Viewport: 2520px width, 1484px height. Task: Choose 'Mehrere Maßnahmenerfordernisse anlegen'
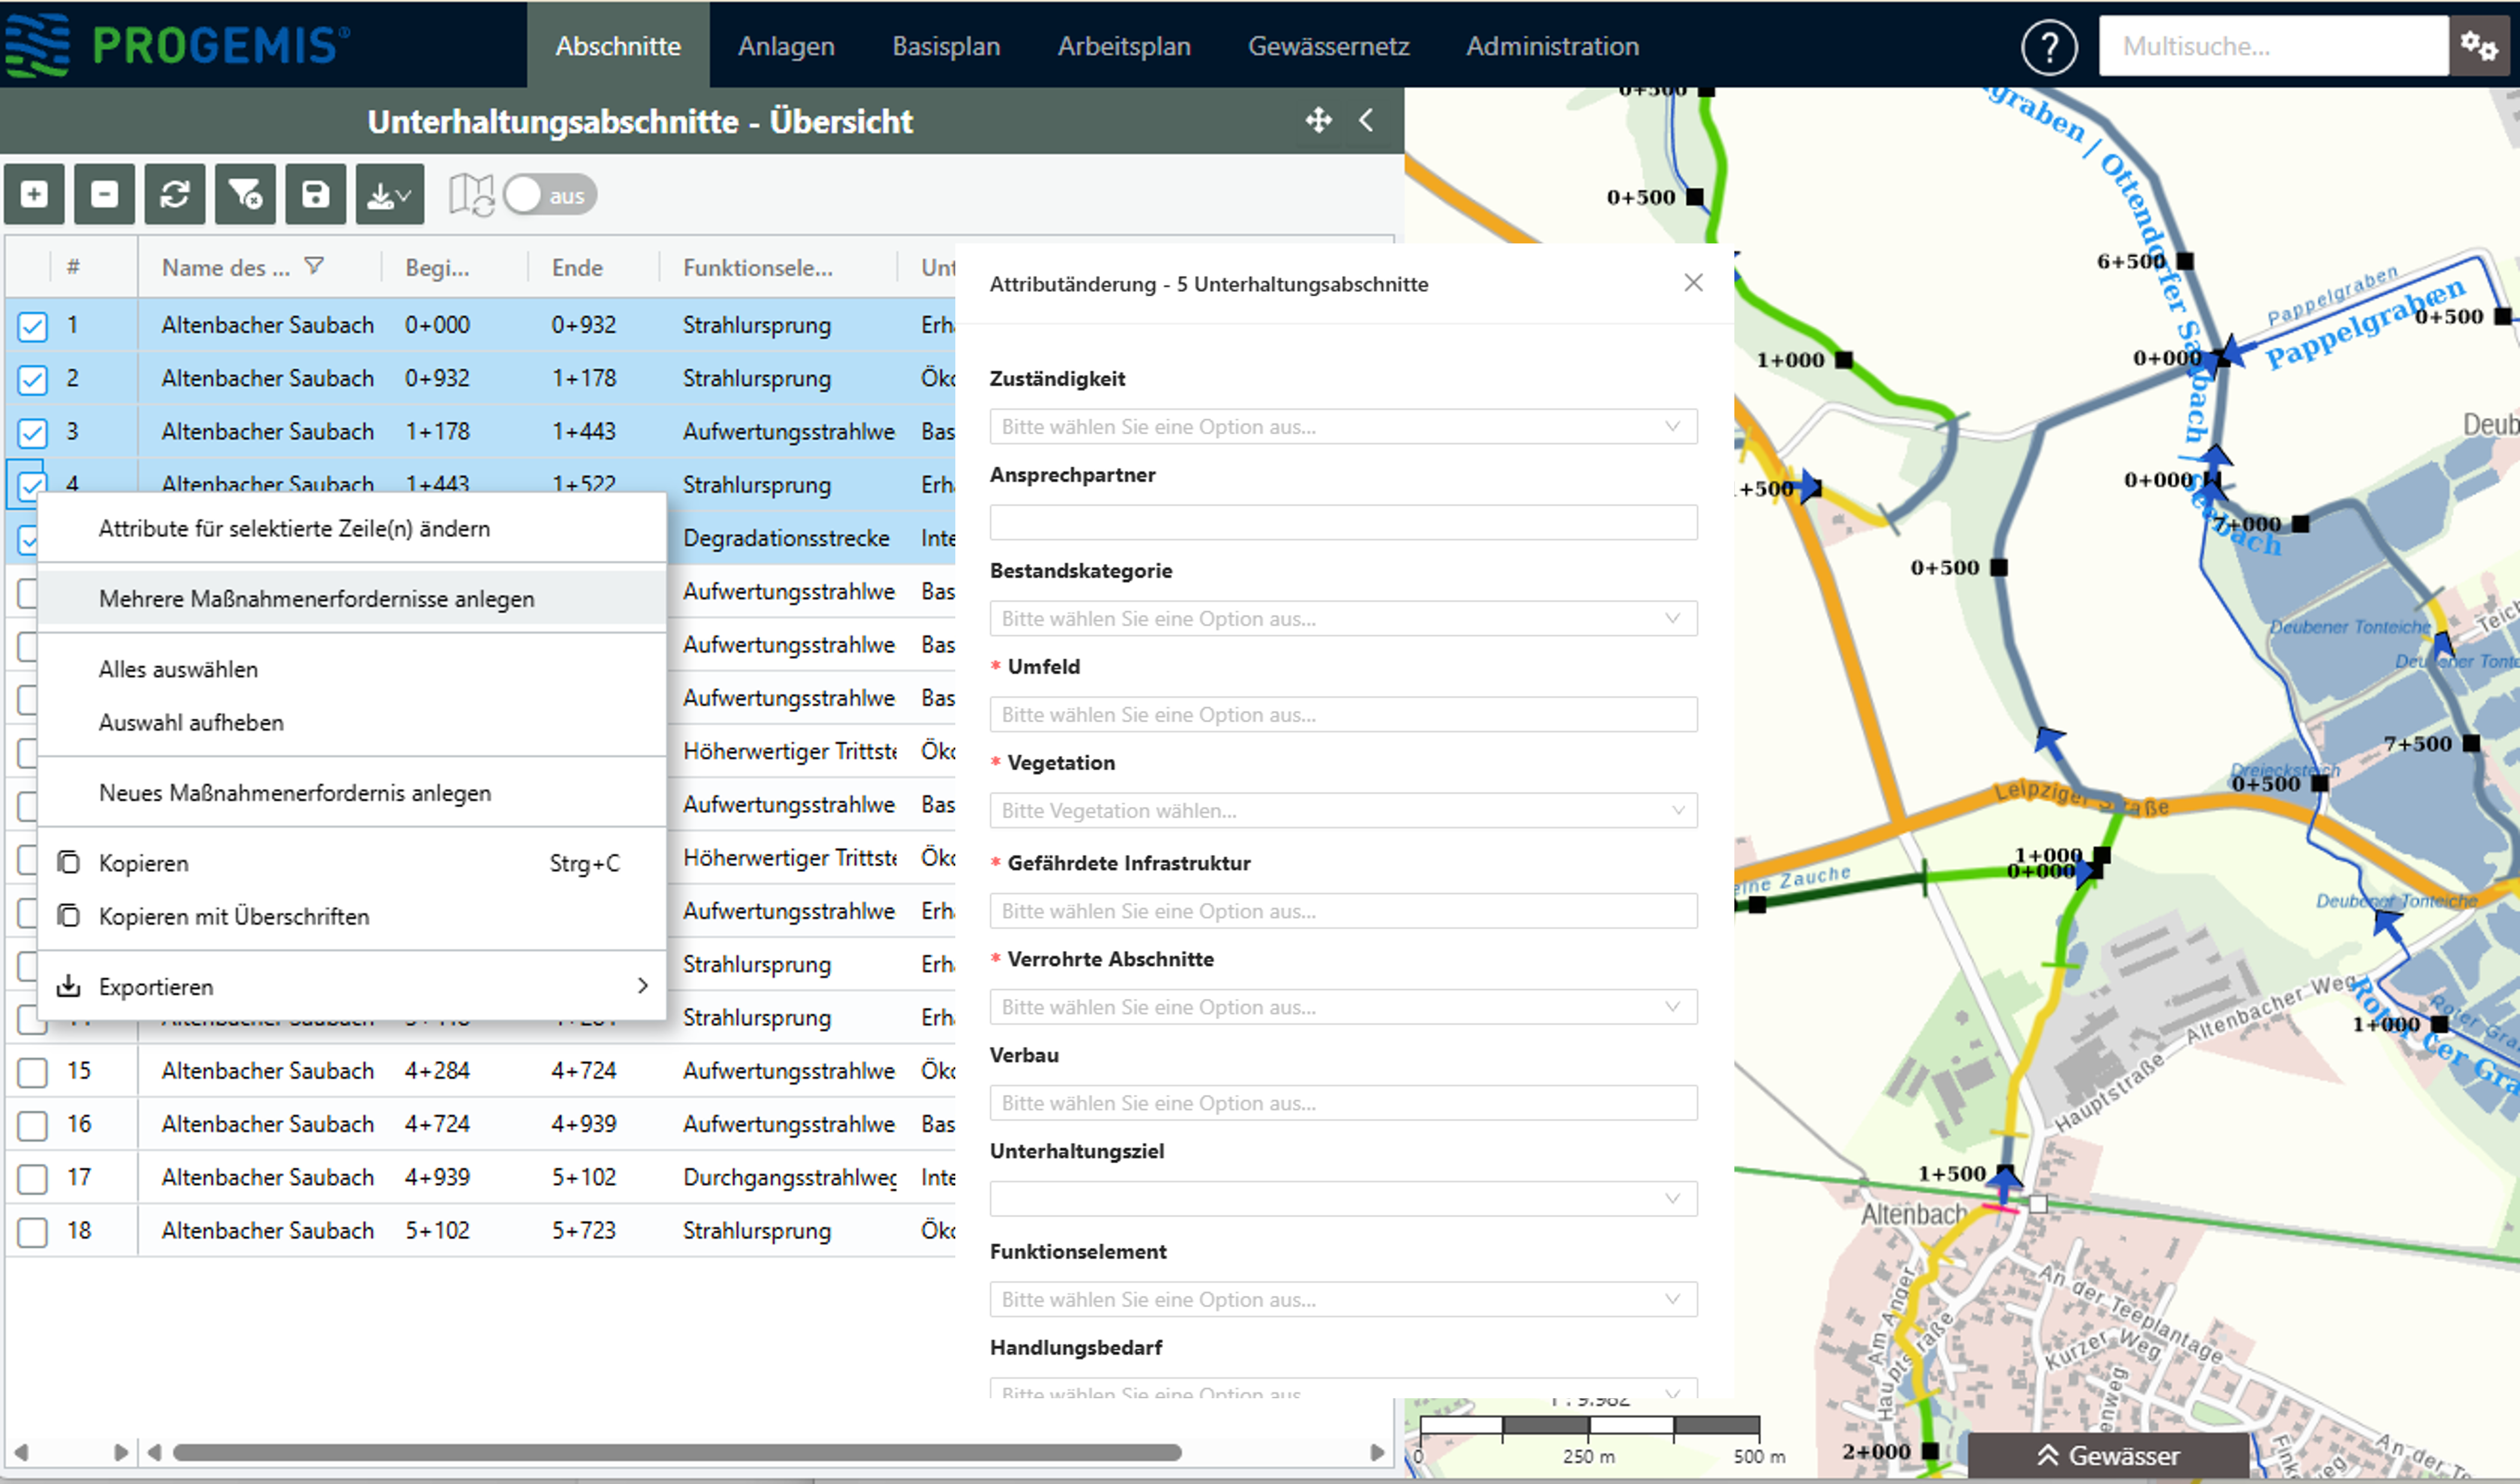click(x=352, y=598)
